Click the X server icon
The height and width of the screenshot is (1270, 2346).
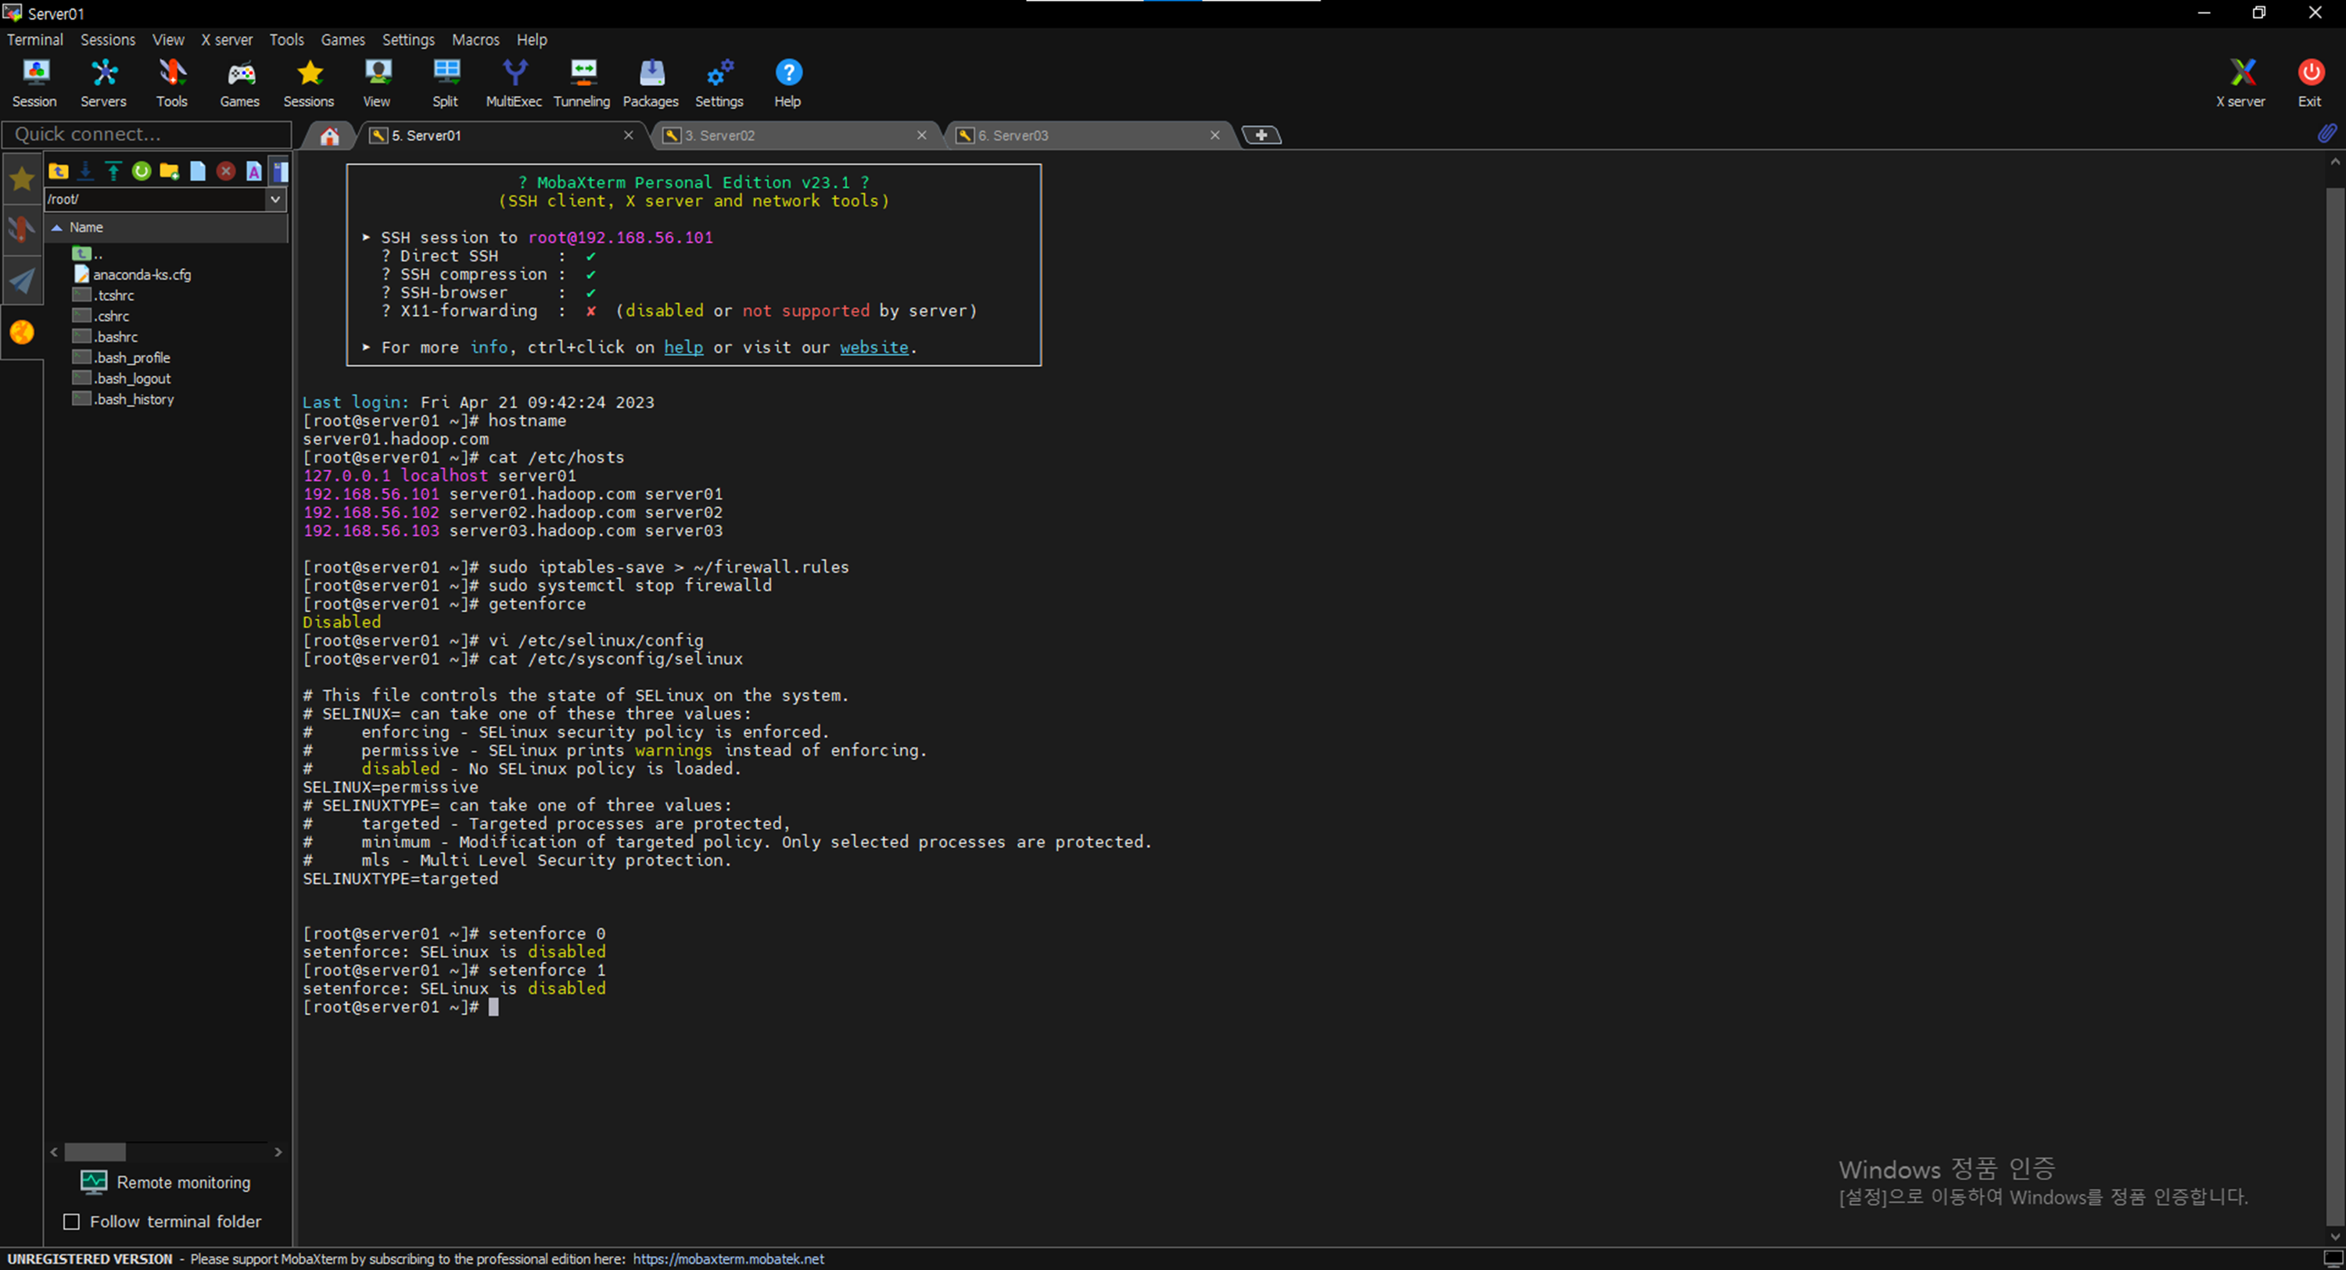pos(2241,82)
